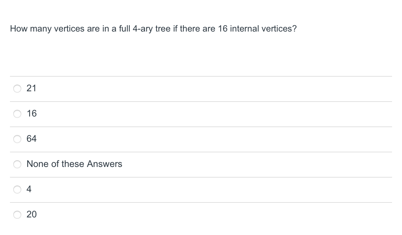Select the radio button for answer 21
Image resolution: width=402 pixels, height=235 pixels.
[17, 89]
